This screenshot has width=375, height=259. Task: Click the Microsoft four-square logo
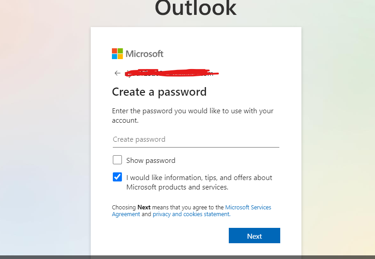117,54
